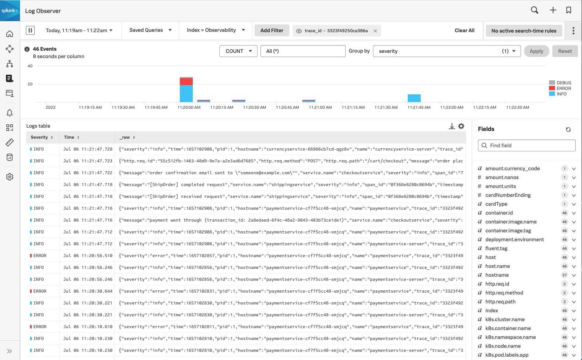
Task: Toggle trace_id filter eye icon
Action: [x=299, y=31]
